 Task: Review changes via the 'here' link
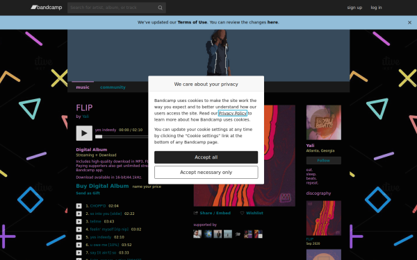pos(272,22)
